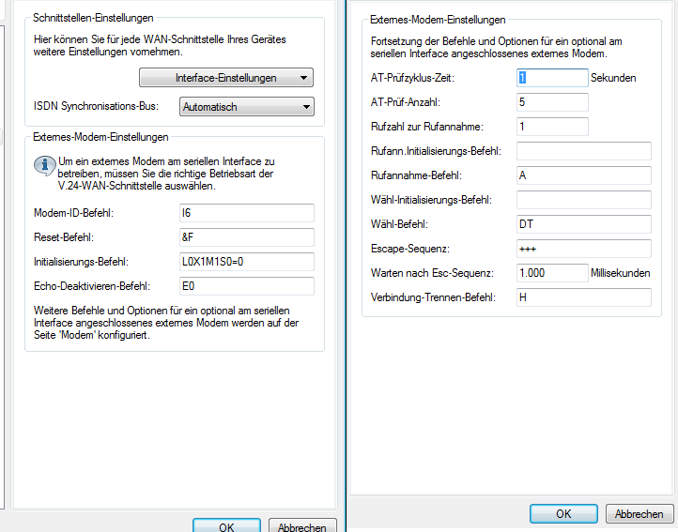Open the Interface-Einstellungen dropdown button

(226, 78)
